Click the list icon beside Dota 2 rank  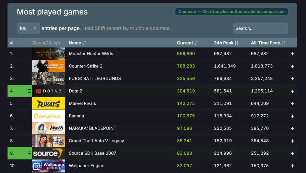[29, 91]
